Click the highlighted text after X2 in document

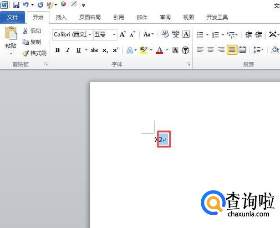164,140
